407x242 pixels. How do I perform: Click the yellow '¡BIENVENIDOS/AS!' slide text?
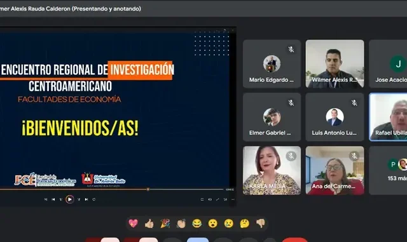[x=80, y=128]
